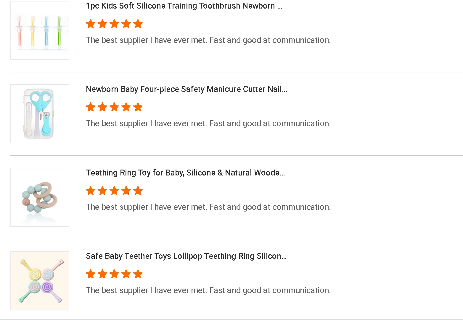Click the manicure cutter set product thumbnail
This screenshot has width=463, height=322.
click(40, 114)
